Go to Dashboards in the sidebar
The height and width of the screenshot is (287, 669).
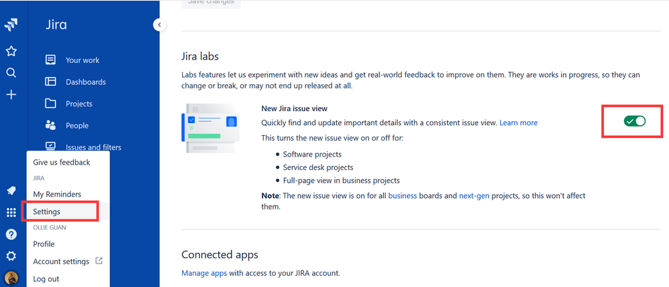coord(86,82)
